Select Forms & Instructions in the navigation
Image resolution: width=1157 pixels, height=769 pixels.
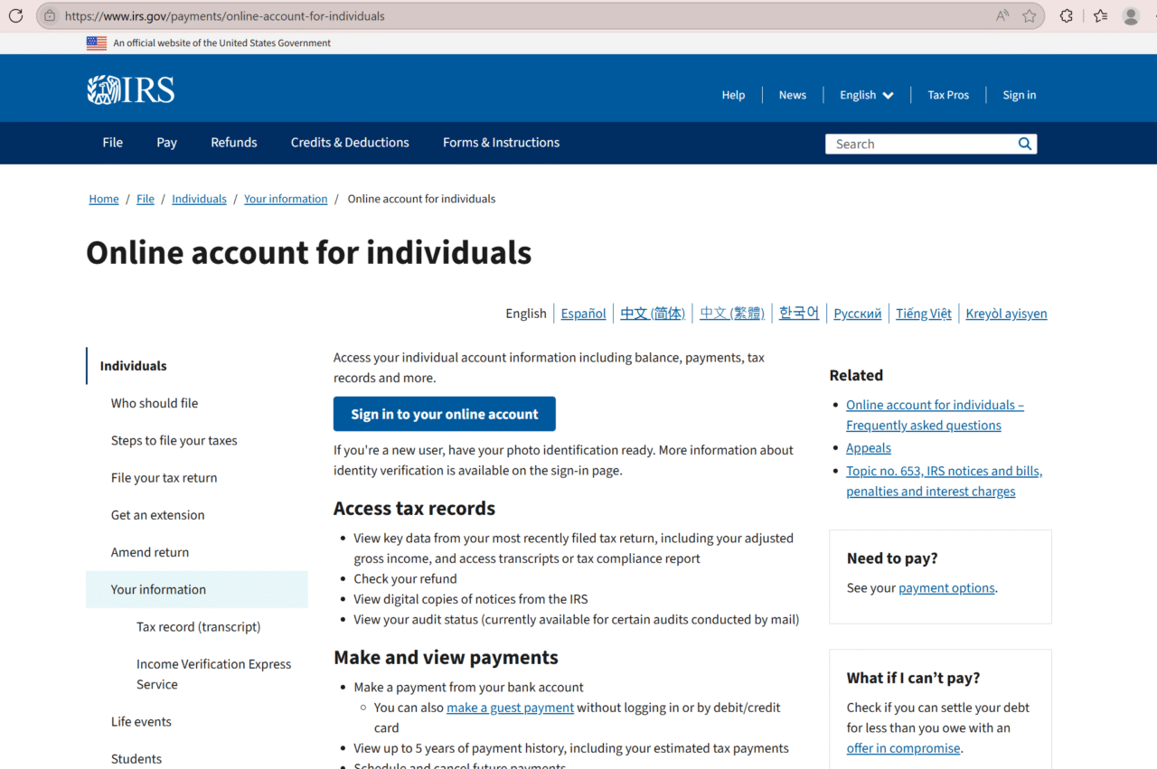[501, 142]
